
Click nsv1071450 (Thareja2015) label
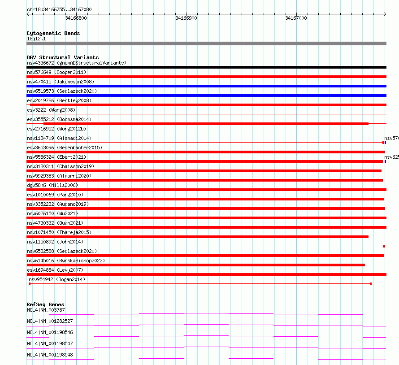click(x=59, y=232)
